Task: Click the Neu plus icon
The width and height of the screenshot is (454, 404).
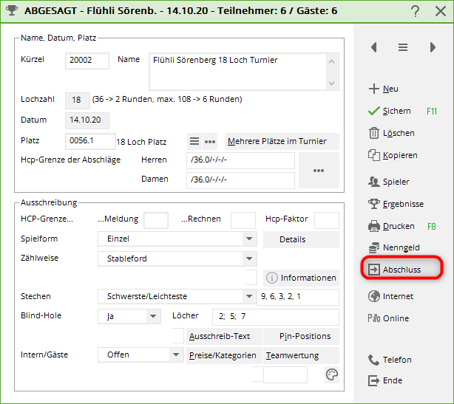Action: [x=373, y=89]
